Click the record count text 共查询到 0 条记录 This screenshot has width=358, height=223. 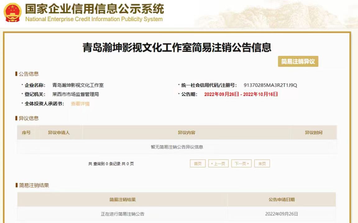tap(111, 164)
